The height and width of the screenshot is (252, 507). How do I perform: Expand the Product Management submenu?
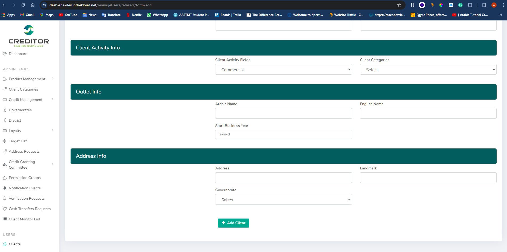pyautogui.click(x=53, y=79)
